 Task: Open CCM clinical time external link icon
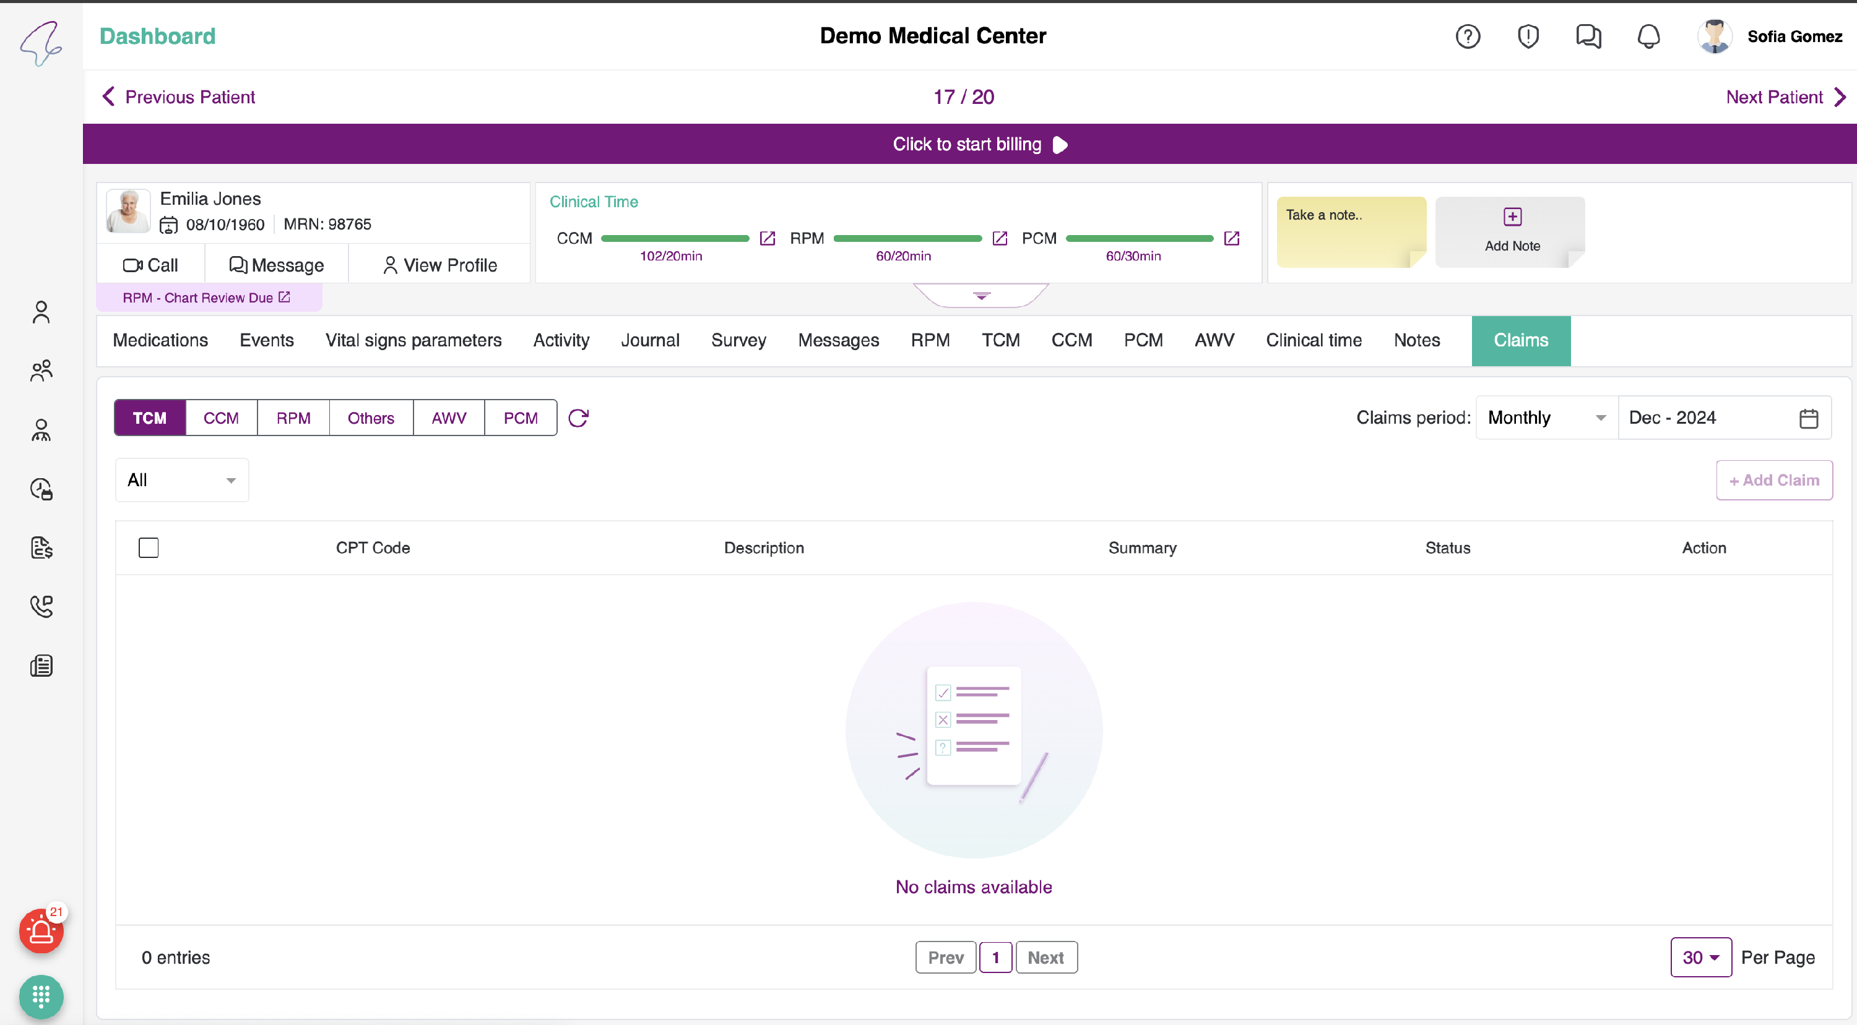click(x=767, y=238)
